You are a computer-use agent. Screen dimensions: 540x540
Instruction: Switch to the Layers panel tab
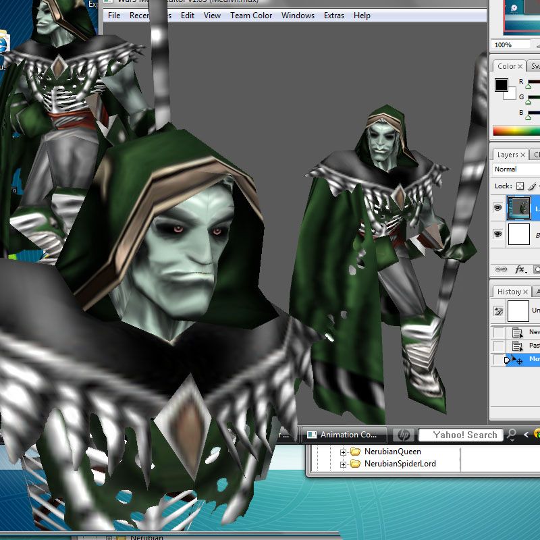(x=508, y=155)
